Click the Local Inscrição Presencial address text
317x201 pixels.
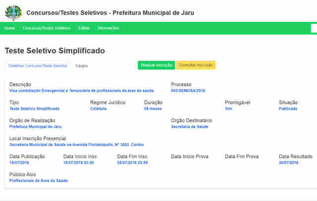76,145
